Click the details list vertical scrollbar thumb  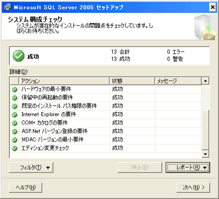[205, 130]
